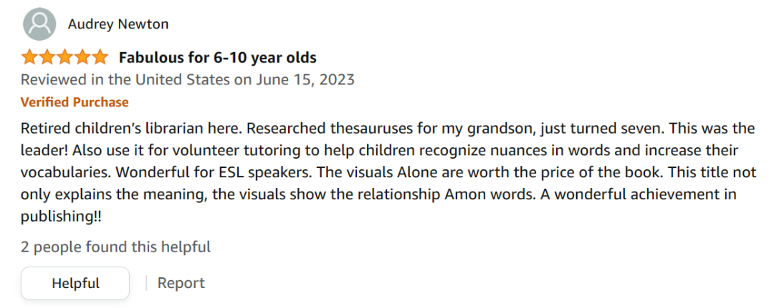774x308 pixels.
Task: Click the first orange rating star
Action: click(29, 58)
